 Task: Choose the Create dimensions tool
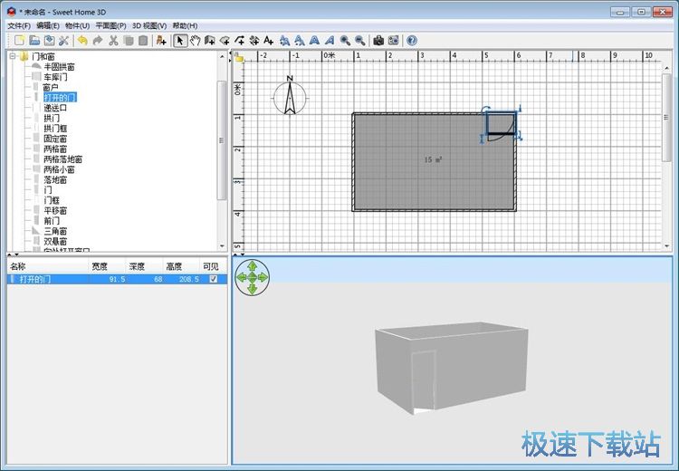tap(254, 41)
